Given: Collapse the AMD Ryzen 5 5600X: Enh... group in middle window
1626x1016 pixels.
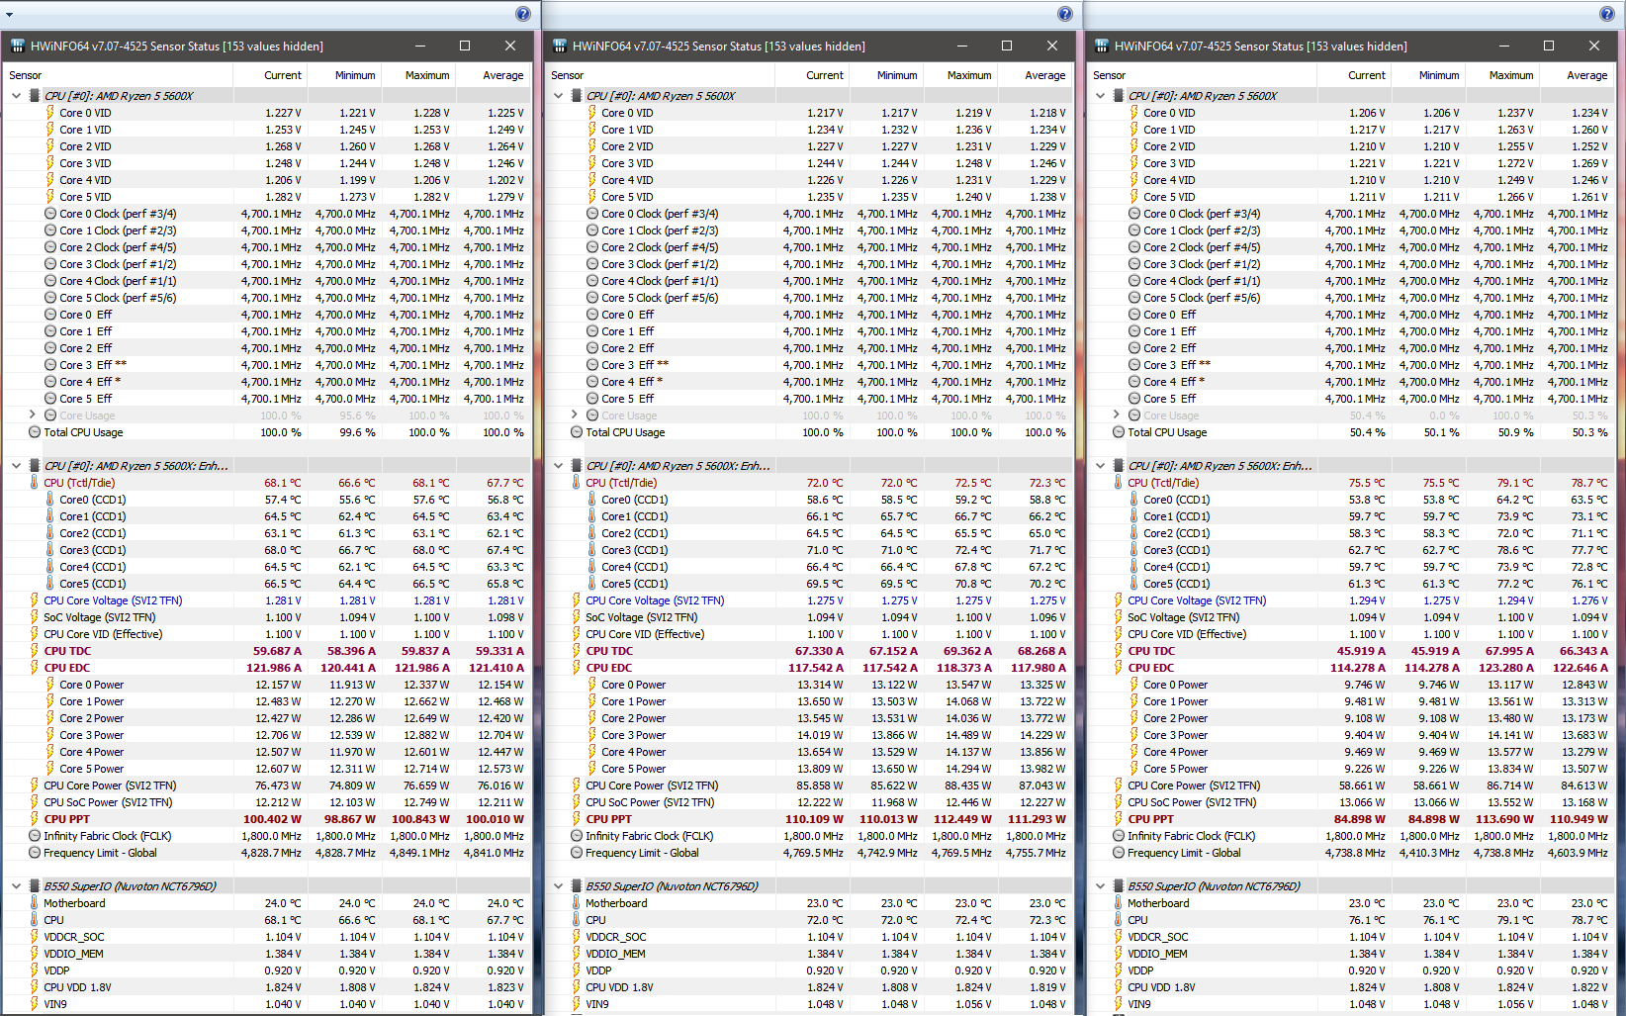Looking at the screenshot, I should (558, 466).
